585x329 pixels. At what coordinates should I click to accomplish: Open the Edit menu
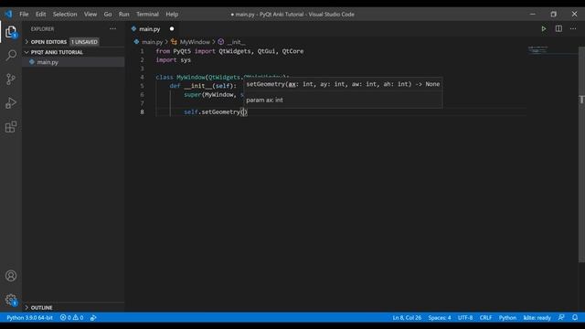click(x=40, y=15)
